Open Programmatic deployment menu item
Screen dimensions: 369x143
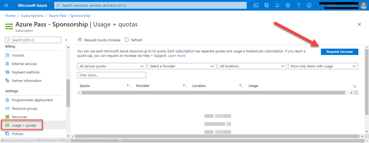pos(33,100)
